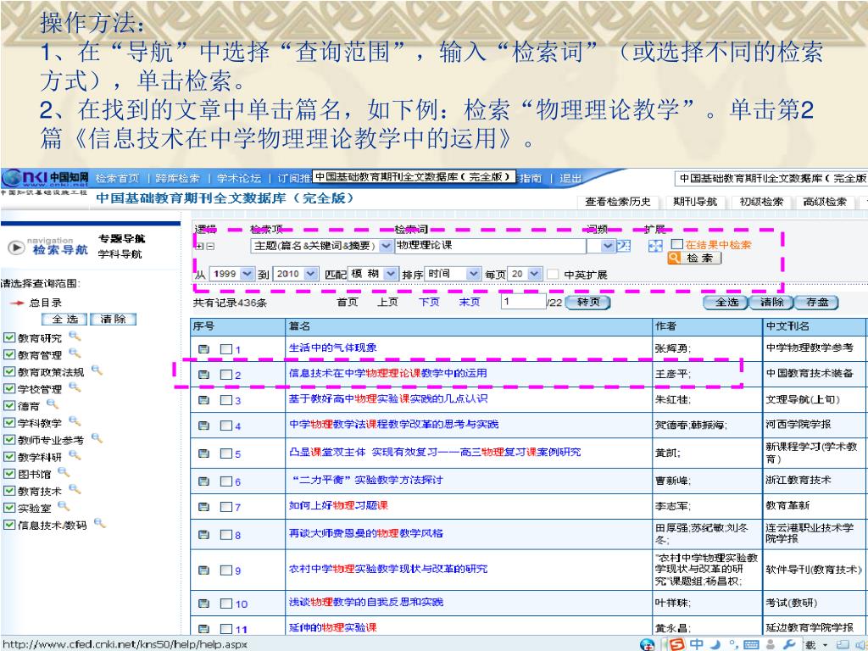Click the 中 language mode icon in tray

click(696, 644)
